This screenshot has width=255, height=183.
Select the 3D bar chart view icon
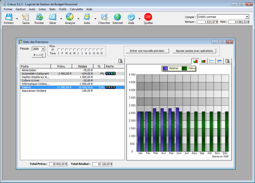[x=203, y=61]
